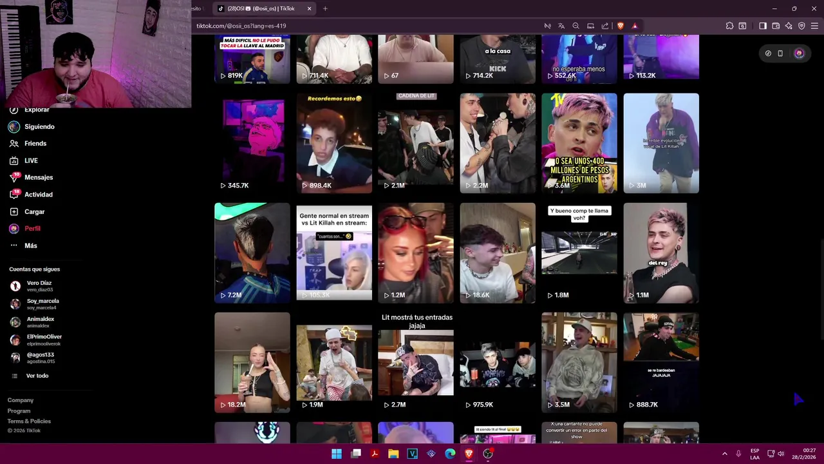Open the Perfil page

pyautogui.click(x=32, y=229)
